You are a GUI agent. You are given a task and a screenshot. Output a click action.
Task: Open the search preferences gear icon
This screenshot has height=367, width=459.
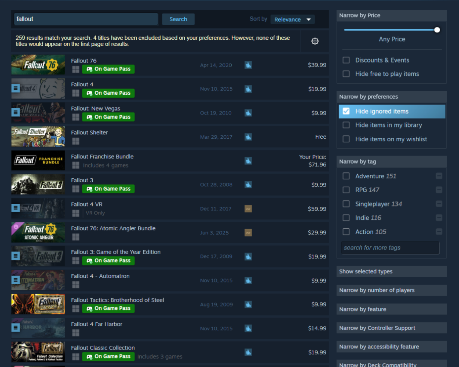pyautogui.click(x=315, y=41)
